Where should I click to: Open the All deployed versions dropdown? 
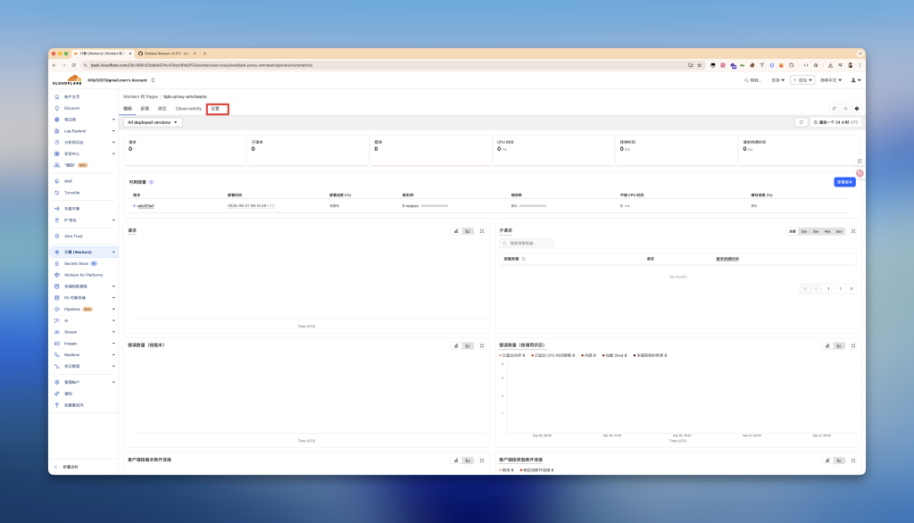coord(153,122)
